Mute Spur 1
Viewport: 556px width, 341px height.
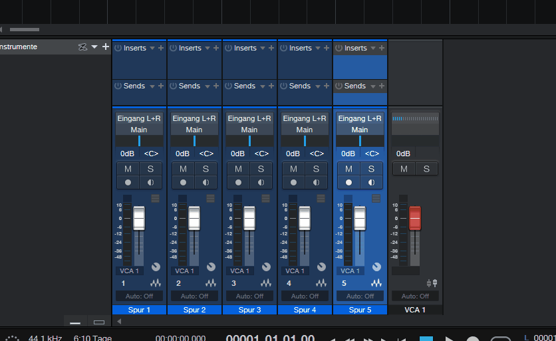(x=128, y=169)
